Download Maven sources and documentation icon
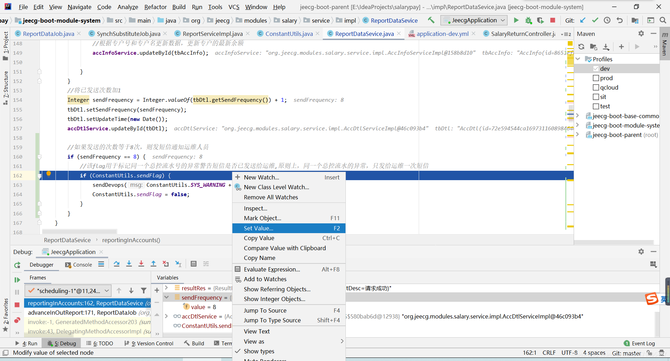The image size is (670, 361). click(606, 46)
